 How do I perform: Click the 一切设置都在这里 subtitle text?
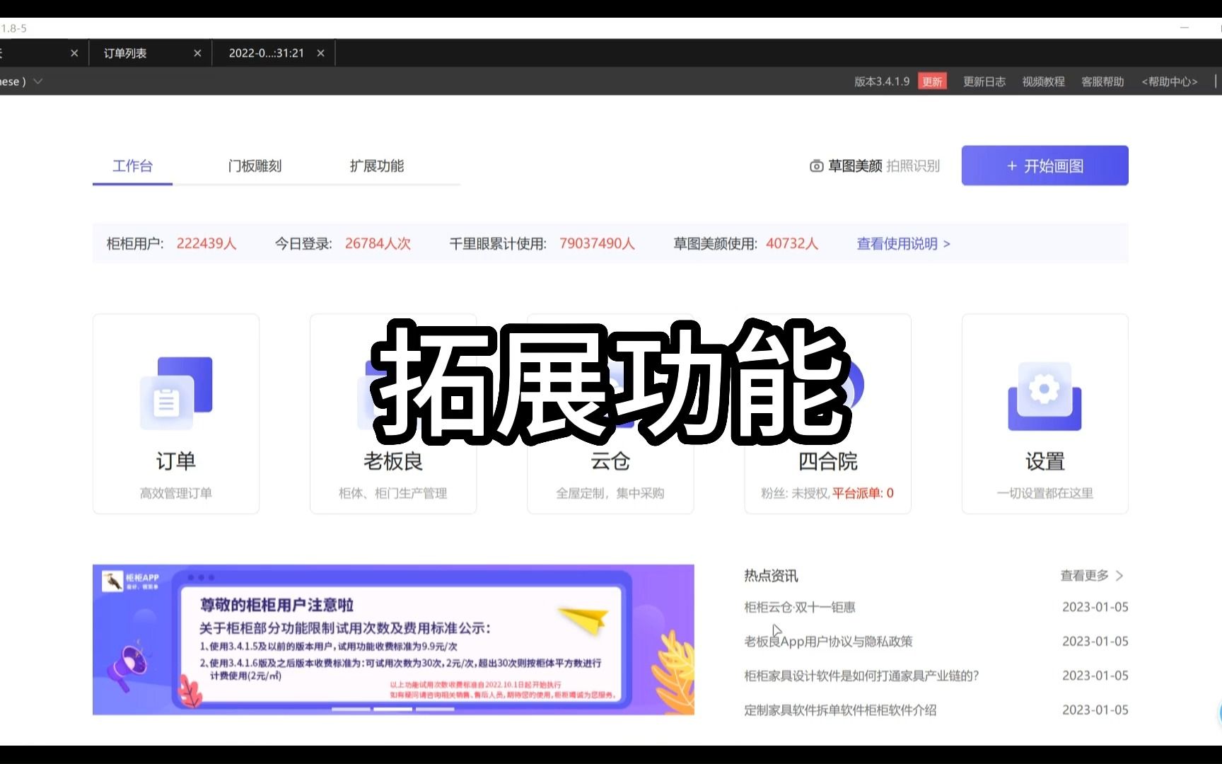point(1044,493)
